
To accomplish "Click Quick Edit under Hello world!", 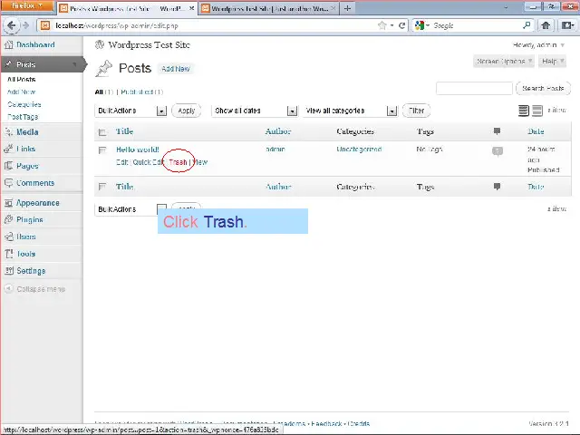I will pos(148,162).
